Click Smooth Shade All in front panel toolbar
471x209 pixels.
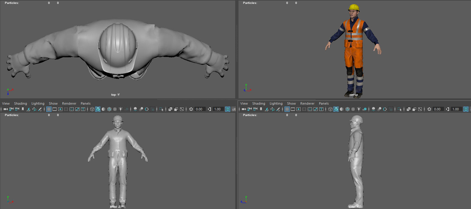[98, 109]
